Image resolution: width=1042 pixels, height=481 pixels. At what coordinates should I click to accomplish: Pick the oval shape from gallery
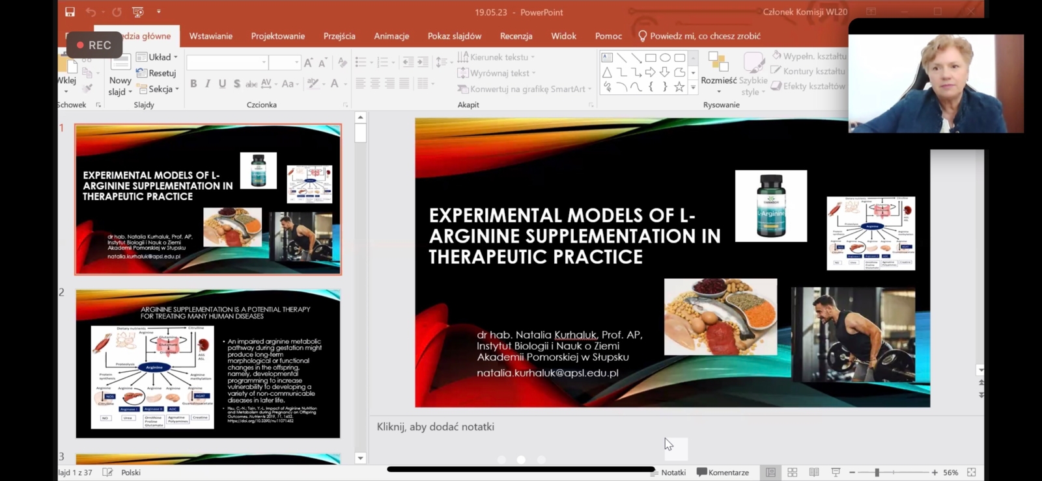click(665, 58)
